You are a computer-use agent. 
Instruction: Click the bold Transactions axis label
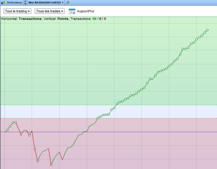point(30,19)
